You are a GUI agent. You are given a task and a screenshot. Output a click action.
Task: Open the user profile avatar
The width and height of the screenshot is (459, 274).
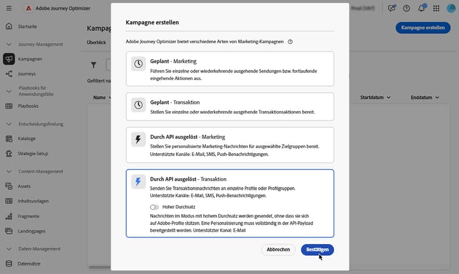451,9
